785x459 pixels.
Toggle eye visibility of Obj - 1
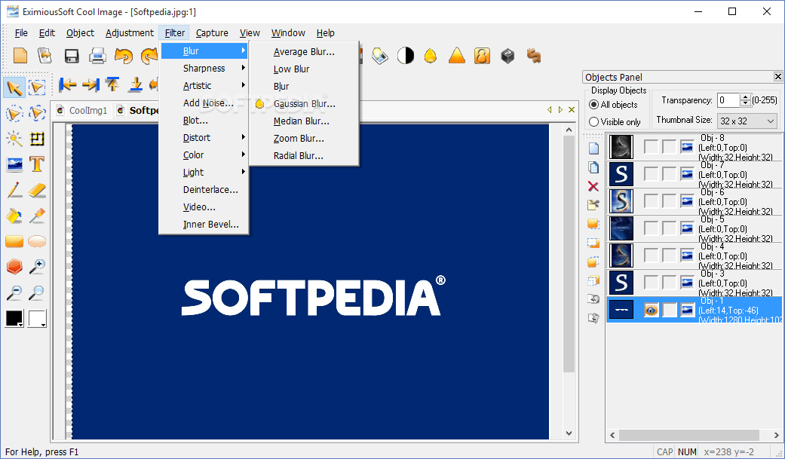[651, 310]
